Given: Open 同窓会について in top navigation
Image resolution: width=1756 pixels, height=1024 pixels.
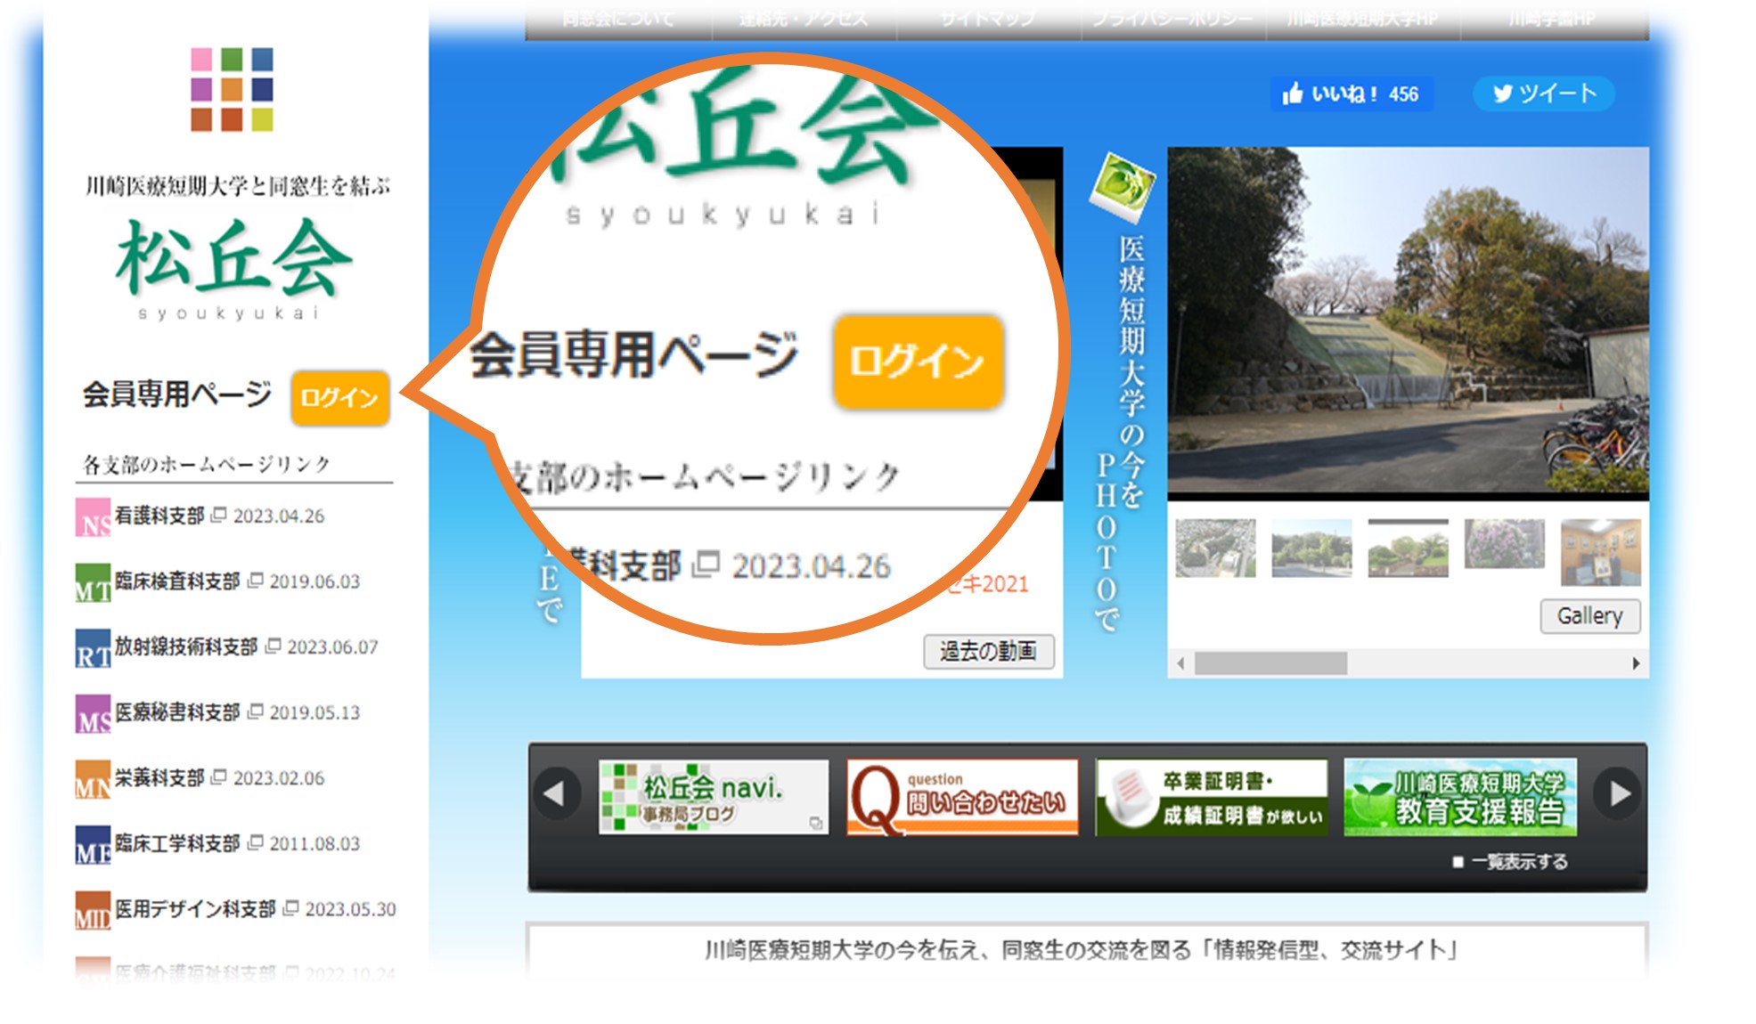Looking at the screenshot, I should (618, 19).
